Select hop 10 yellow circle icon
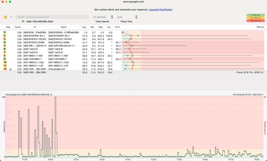Viewport: 267px width, 161px height. click(x=5, y=62)
